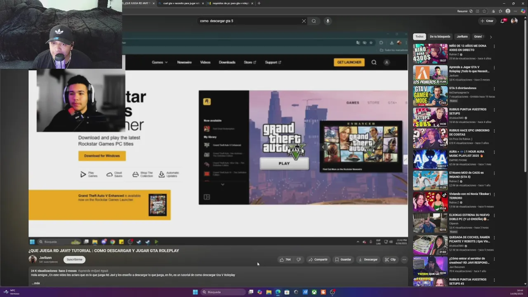
Task: Open Edge settings and more menu
Action: click(516, 11)
